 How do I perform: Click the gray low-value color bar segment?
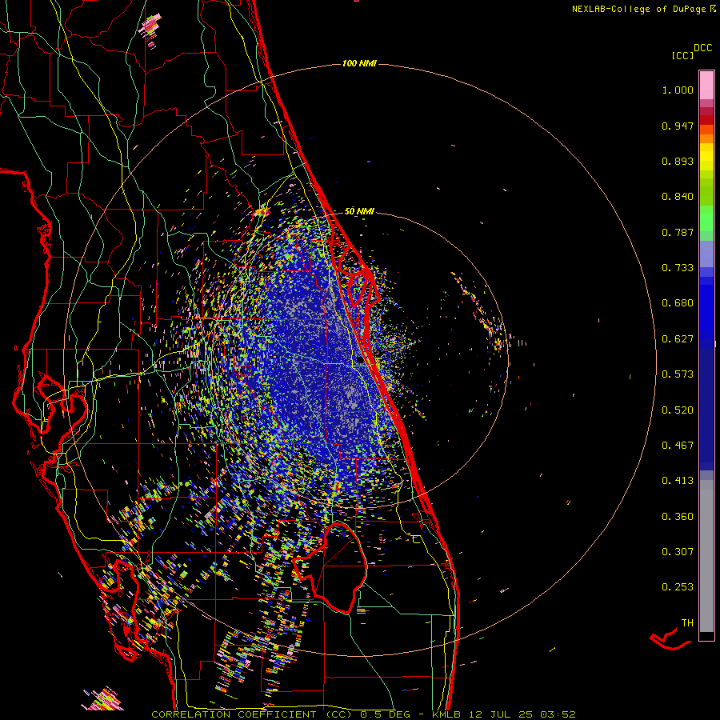pyautogui.click(x=706, y=556)
